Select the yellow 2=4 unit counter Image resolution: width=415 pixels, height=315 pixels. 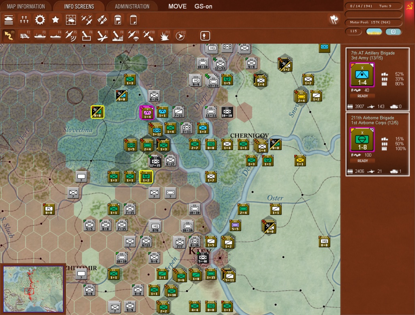pyautogui.click(x=301, y=97)
